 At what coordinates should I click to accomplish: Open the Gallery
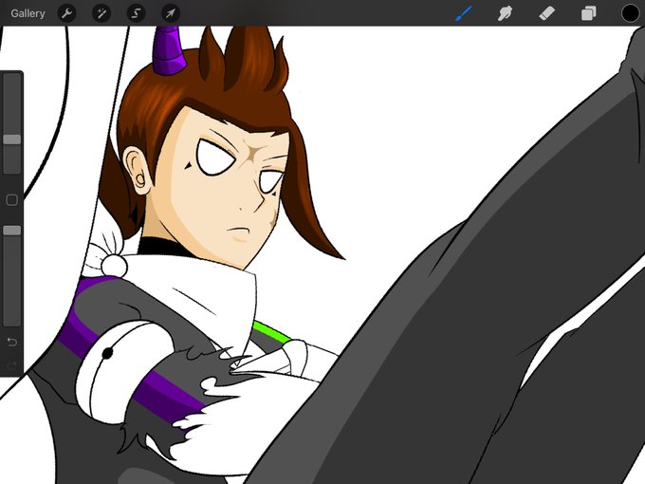click(28, 13)
